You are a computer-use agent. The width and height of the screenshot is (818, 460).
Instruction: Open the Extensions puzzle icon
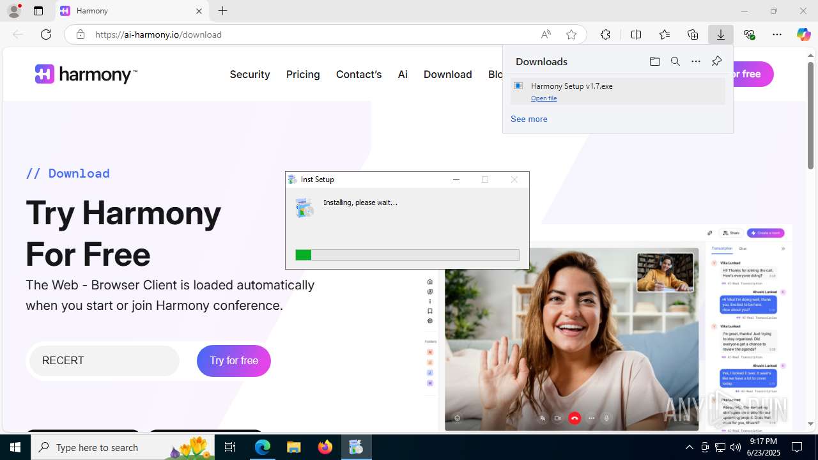605,34
